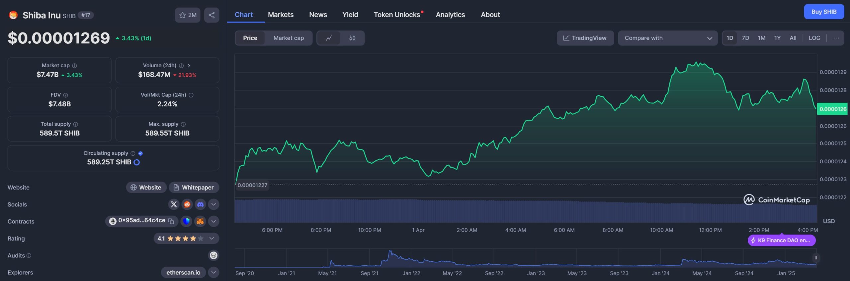Add SHIB to watchlist star button
850x281 pixels.
(188, 15)
